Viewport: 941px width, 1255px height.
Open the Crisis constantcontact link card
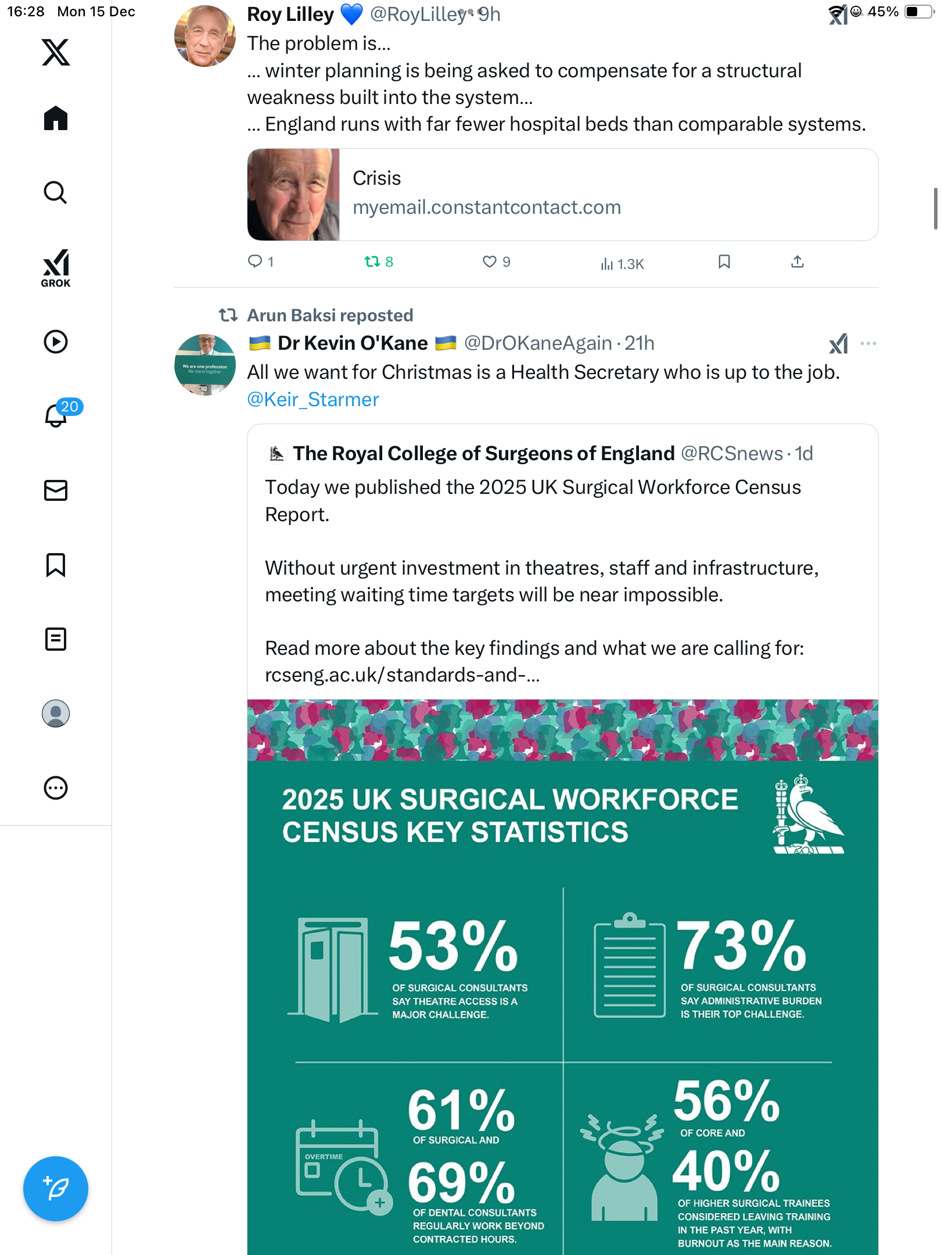(x=562, y=195)
